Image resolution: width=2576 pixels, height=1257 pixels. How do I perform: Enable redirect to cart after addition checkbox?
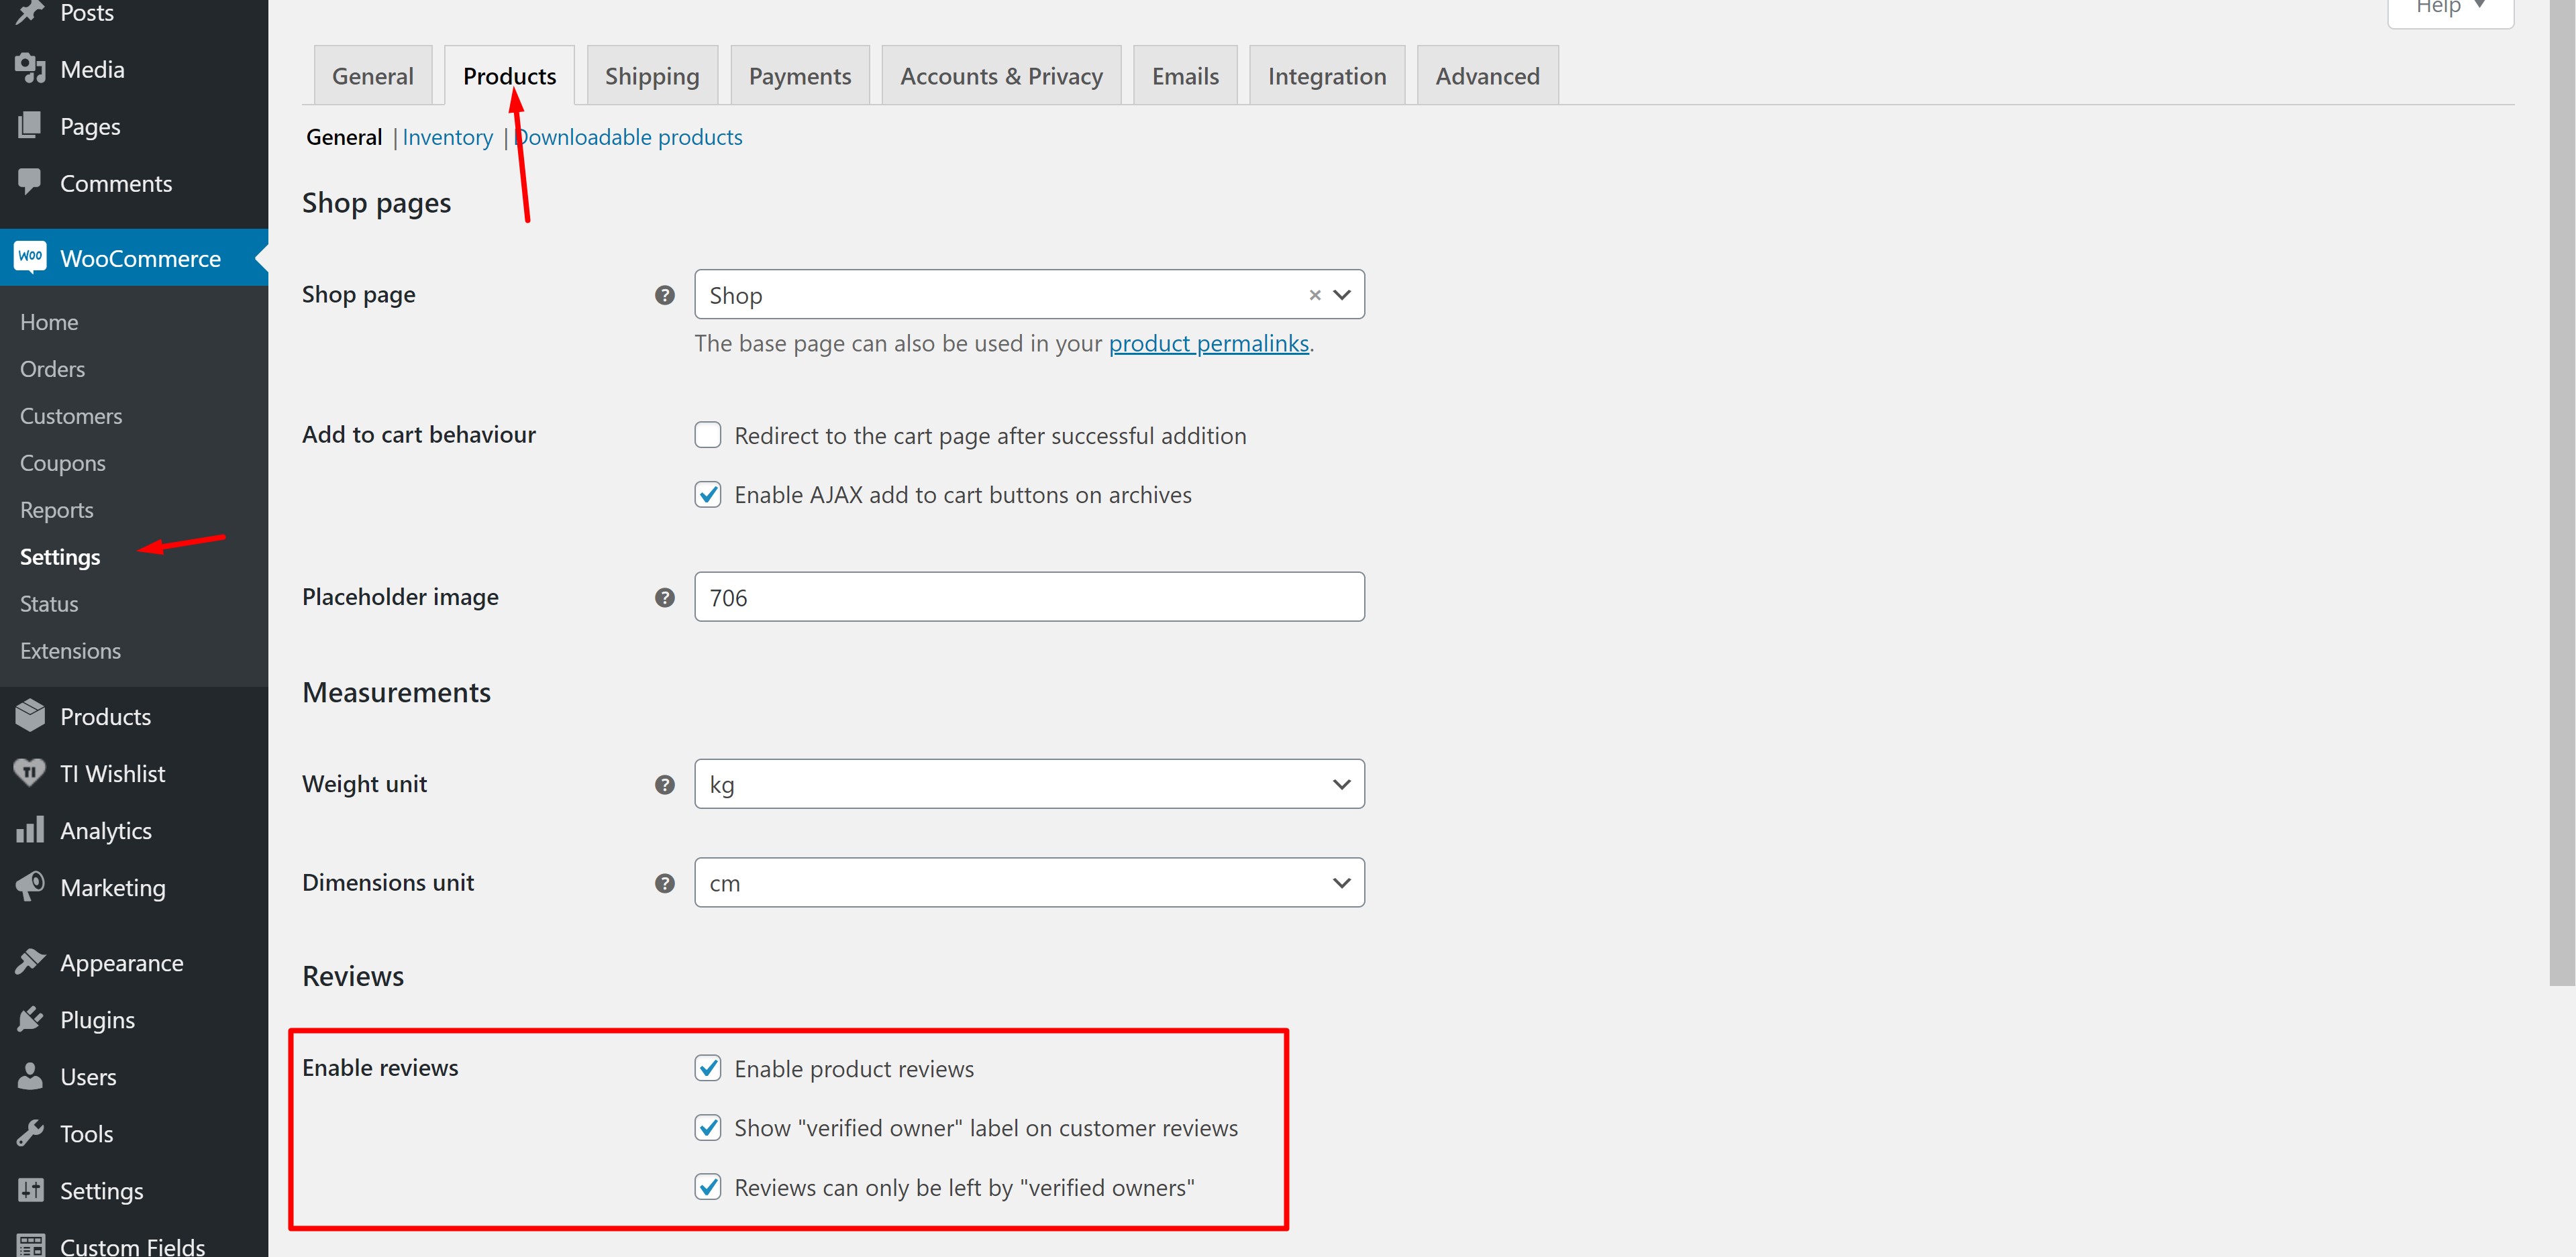coord(708,435)
